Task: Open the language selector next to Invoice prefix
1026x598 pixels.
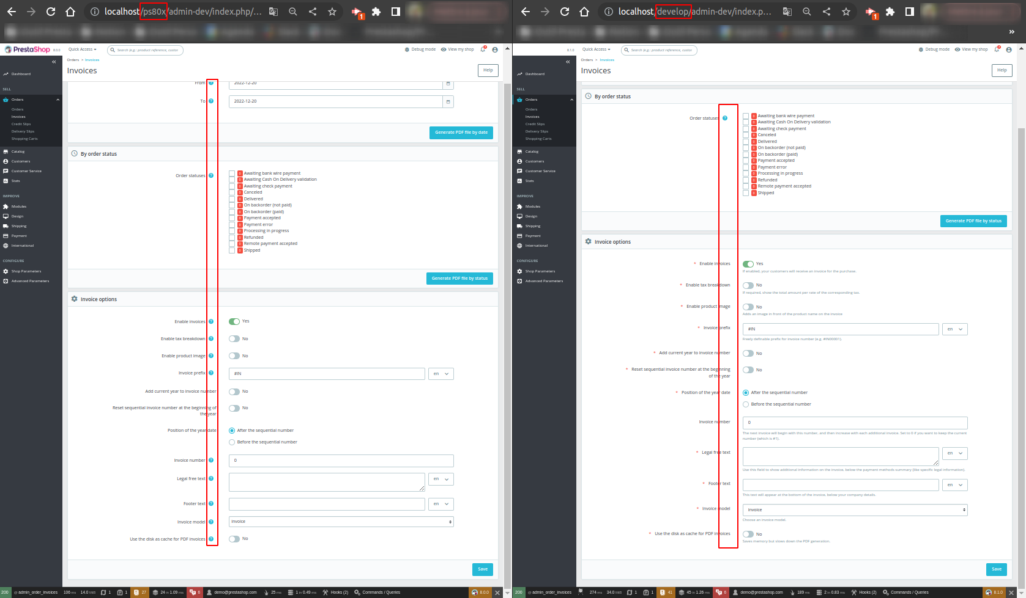Action: [441, 373]
